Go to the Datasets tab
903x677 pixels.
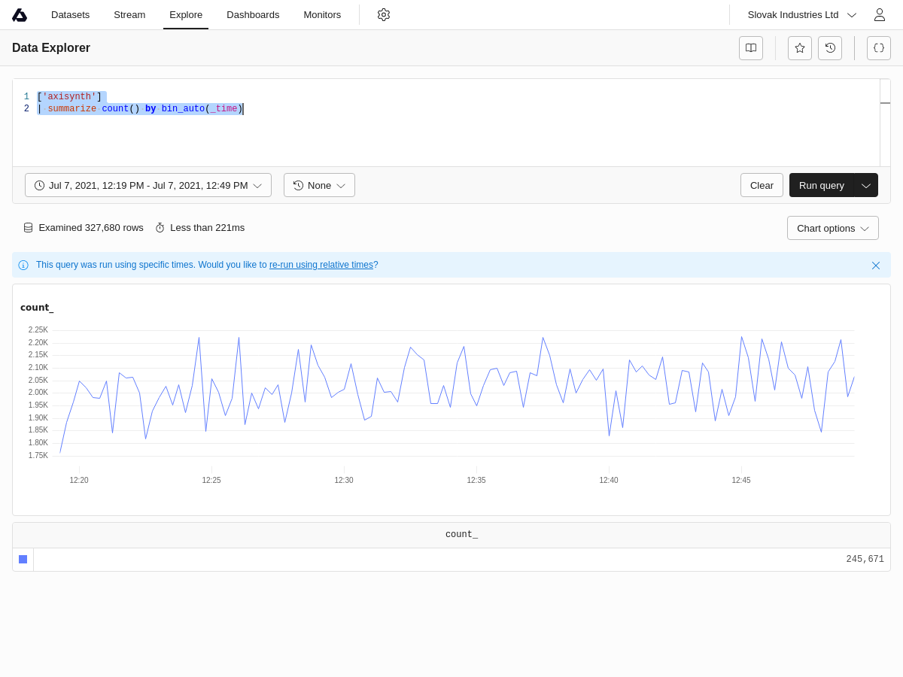click(70, 15)
